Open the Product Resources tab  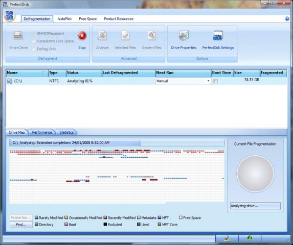pos(119,19)
